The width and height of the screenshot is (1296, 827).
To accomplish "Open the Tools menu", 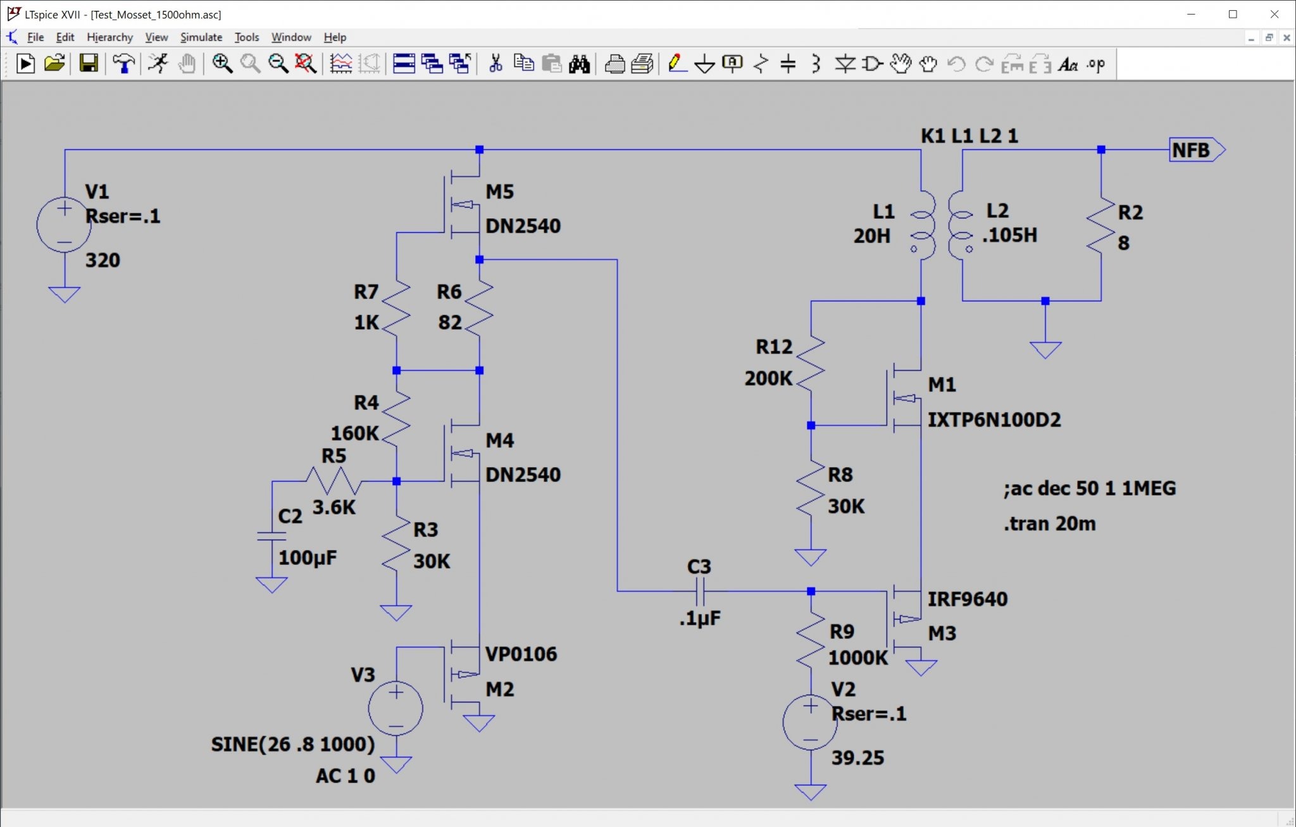I will coord(247,37).
